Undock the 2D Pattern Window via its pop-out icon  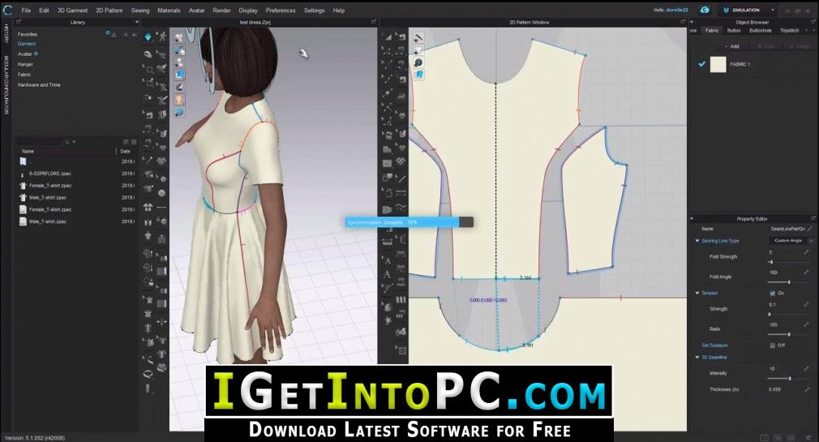coord(683,22)
